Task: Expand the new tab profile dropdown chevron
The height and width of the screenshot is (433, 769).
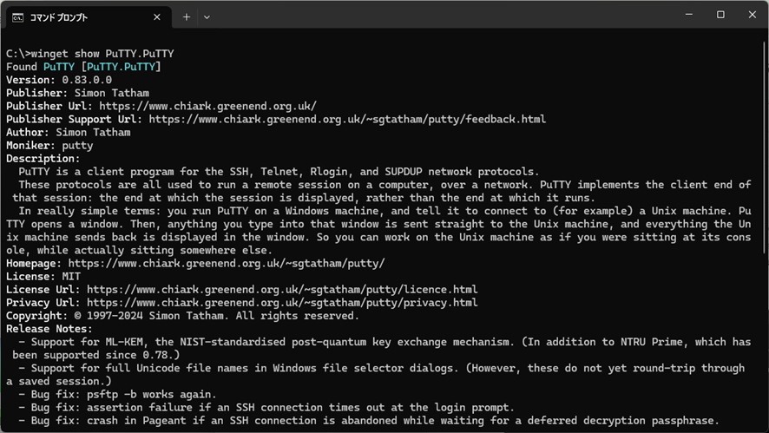Action: click(207, 16)
